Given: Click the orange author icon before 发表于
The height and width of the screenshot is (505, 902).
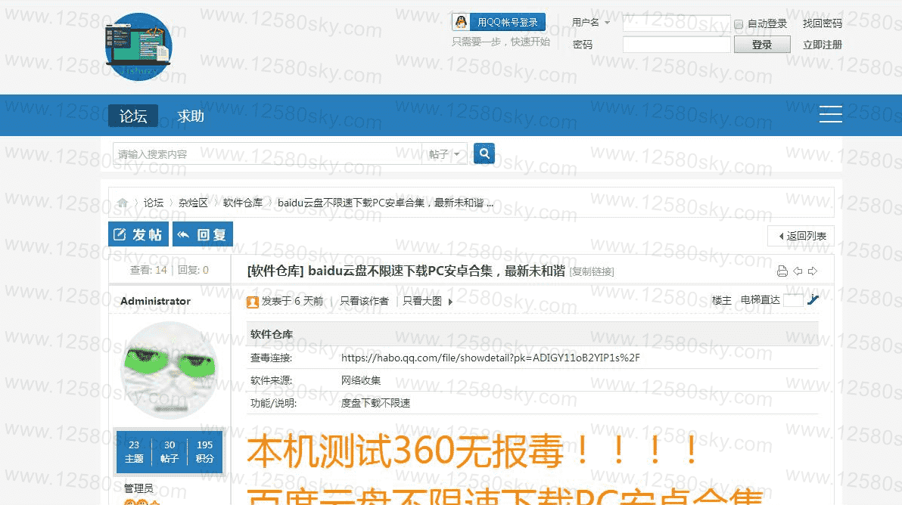Looking at the screenshot, I should 253,302.
